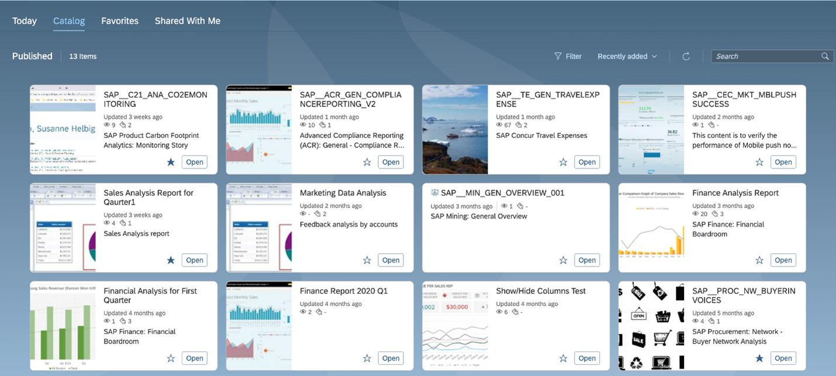Click the SAP__MIN_GEN_OVERVIEW_001 content type icon
The image size is (836, 376).
(x=434, y=193)
